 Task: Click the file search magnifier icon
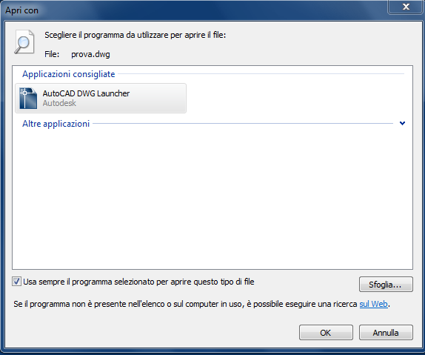(x=24, y=42)
